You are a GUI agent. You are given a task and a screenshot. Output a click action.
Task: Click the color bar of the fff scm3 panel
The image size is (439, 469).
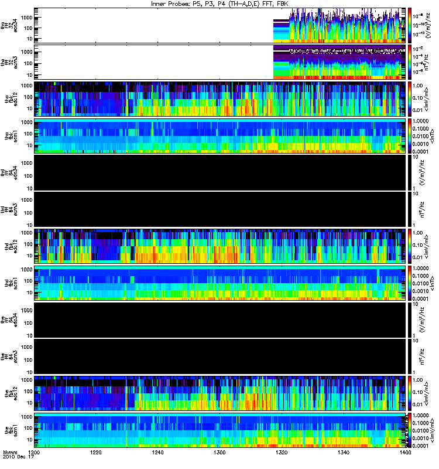click(x=410, y=357)
